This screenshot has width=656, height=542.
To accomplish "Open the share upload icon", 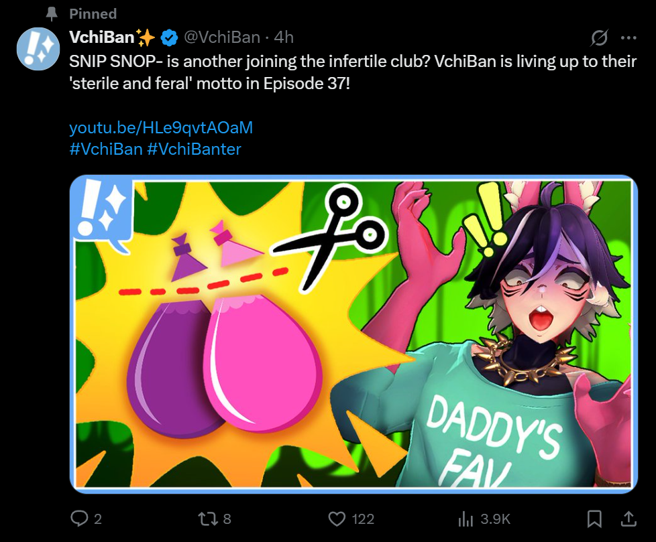I will pyautogui.click(x=628, y=519).
